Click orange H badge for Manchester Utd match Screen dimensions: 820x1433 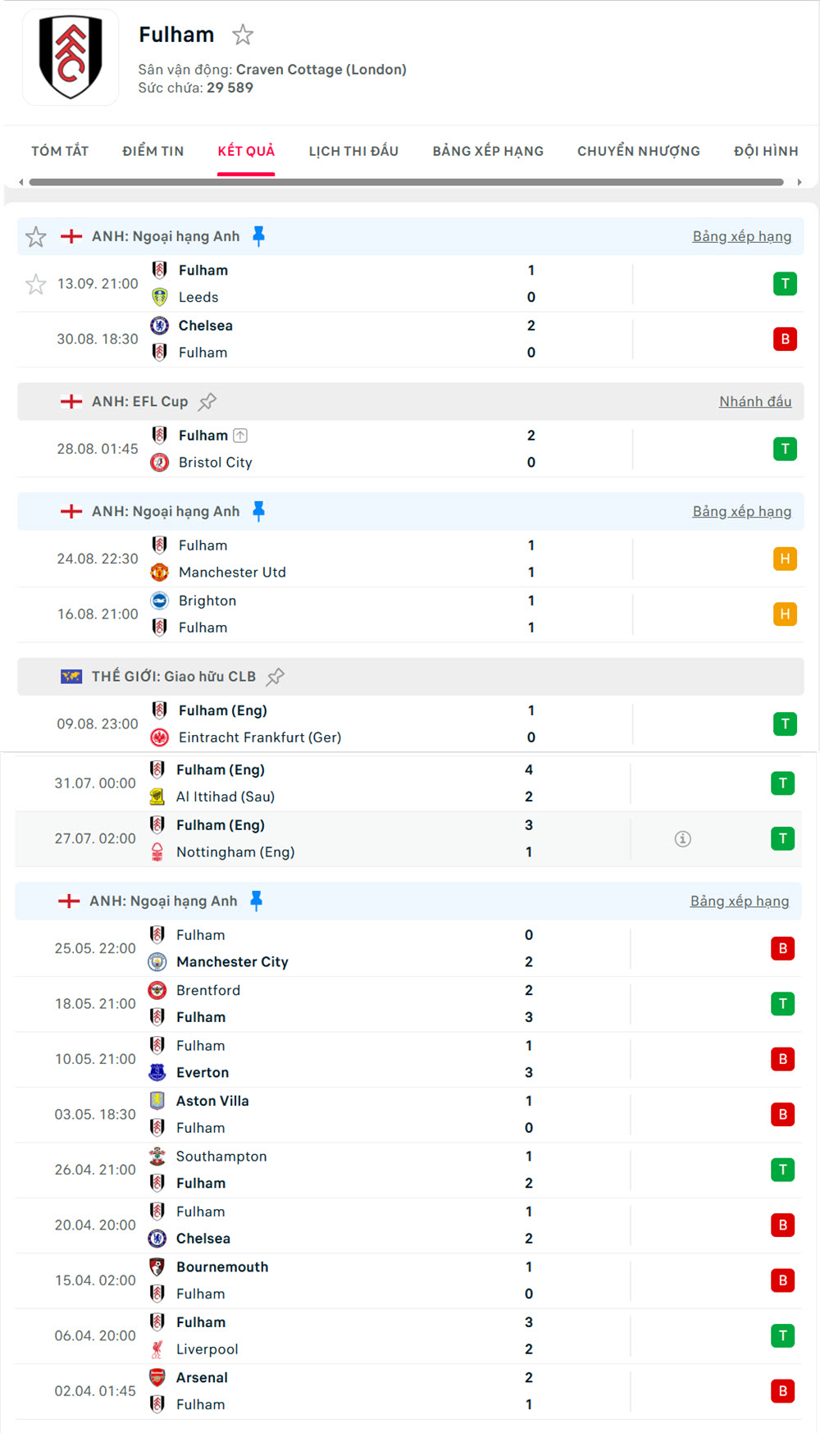(x=785, y=559)
